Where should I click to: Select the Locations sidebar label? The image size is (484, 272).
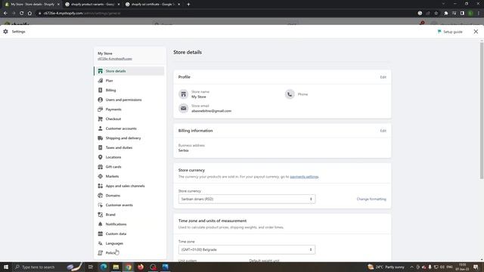coord(113,157)
